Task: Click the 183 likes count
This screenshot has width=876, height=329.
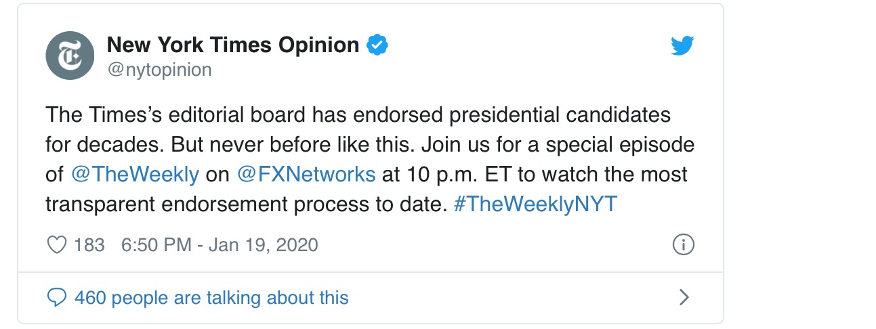Action: (89, 244)
